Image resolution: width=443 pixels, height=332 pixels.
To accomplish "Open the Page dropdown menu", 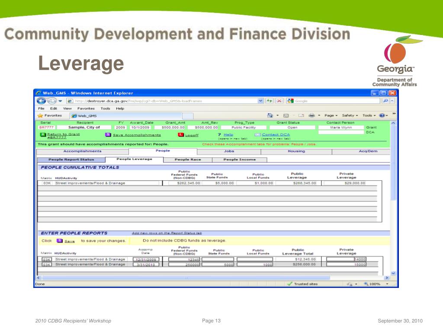I will [331, 115].
